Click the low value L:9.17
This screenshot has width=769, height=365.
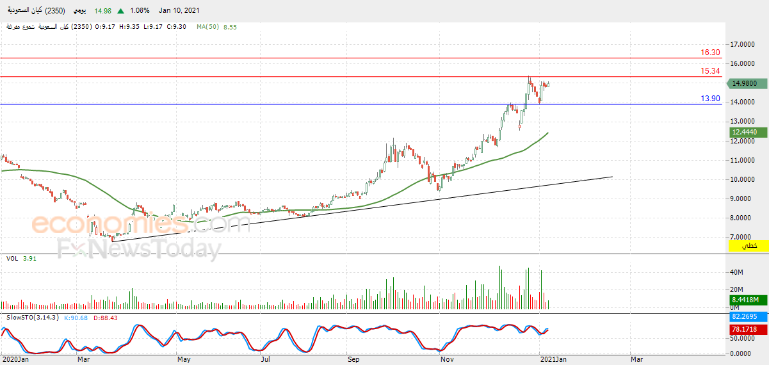coord(152,27)
